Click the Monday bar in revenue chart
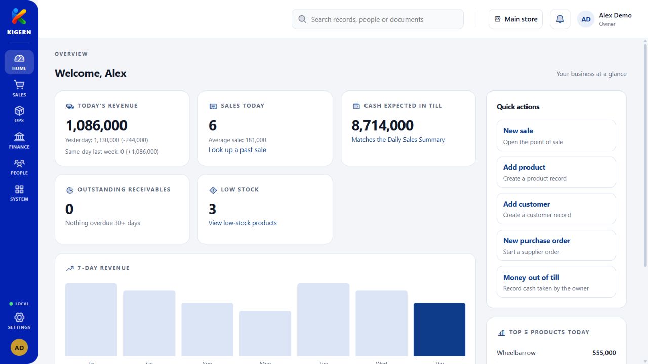Screen dimensions: 648x364 (x=265, y=334)
